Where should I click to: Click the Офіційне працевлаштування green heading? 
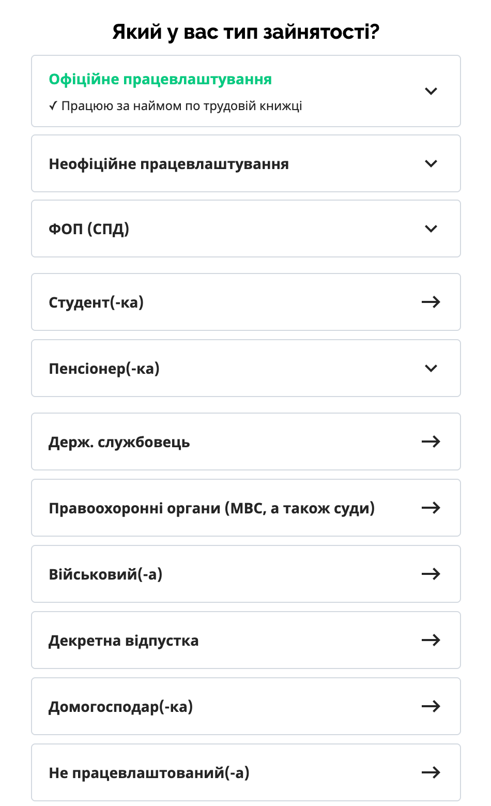[x=160, y=79]
